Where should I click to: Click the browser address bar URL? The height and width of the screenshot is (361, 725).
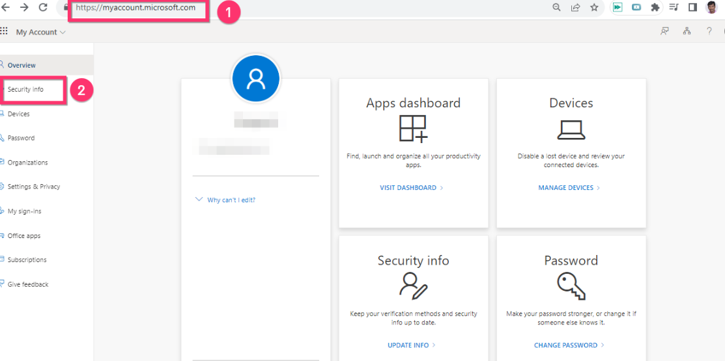[x=135, y=8]
